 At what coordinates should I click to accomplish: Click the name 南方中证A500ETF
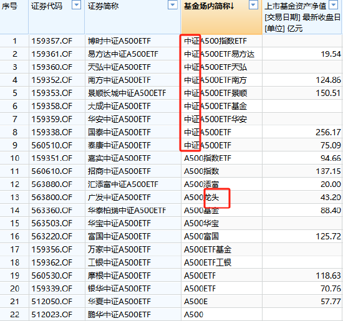pos(119,80)
